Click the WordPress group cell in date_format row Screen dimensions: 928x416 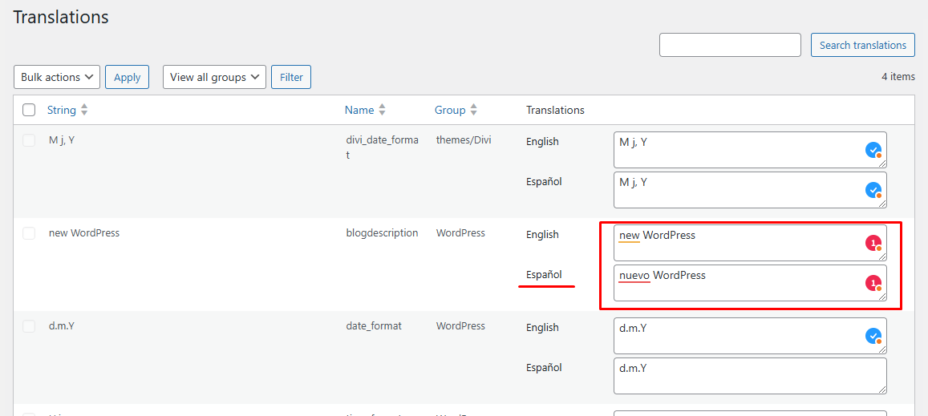click(x=460, y=326)
